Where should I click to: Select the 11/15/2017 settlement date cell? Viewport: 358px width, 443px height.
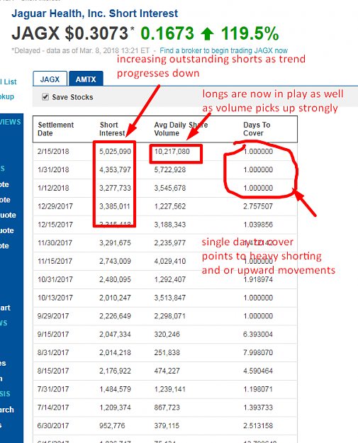coord(55,262)
